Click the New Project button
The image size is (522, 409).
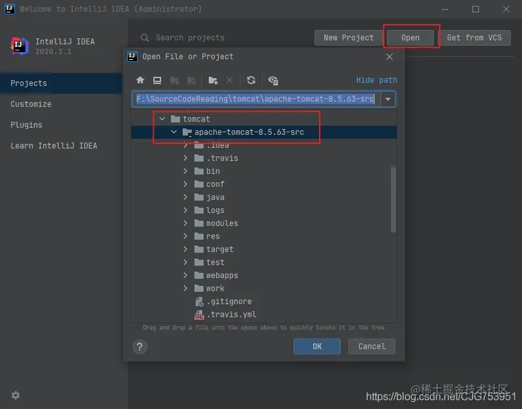pos(348,38)
